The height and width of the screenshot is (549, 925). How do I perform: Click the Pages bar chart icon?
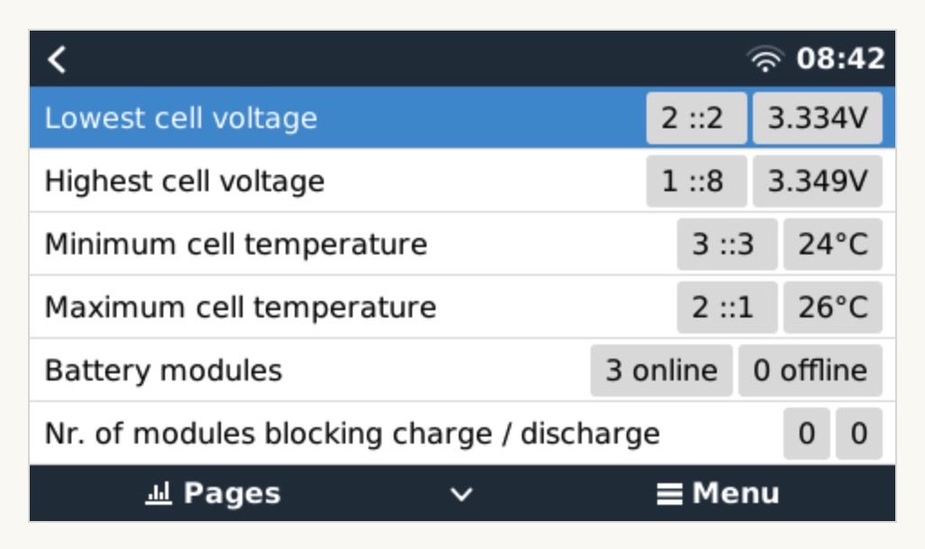click(x=158, y=494)
